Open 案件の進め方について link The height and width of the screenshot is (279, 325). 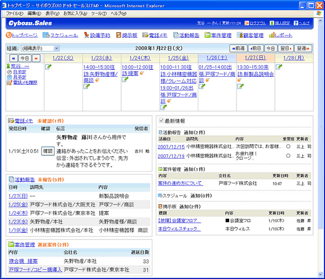point(180,183)
